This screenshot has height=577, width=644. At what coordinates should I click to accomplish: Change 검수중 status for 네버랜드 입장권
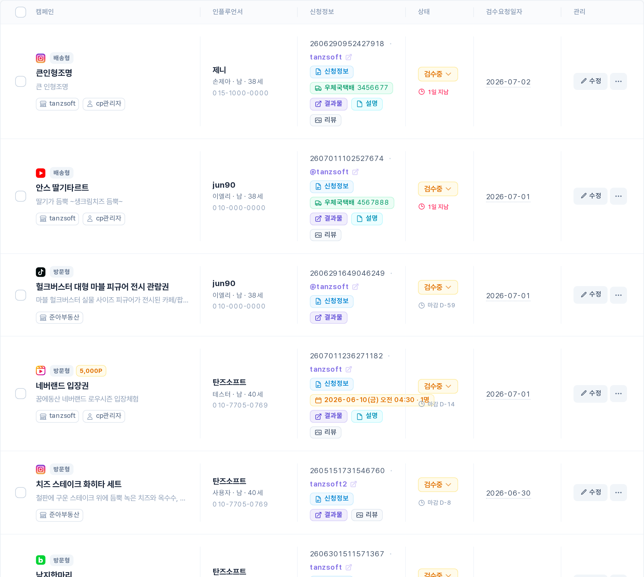[437, 386]
